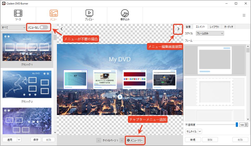
Task: Switch to the レイアウト tab
Action: coord(214,27)
